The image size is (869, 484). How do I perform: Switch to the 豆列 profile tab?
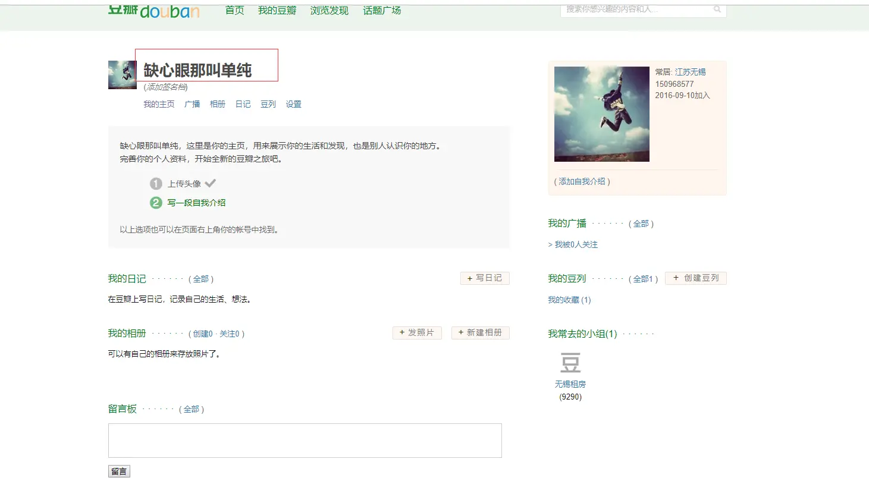point(268,104)
